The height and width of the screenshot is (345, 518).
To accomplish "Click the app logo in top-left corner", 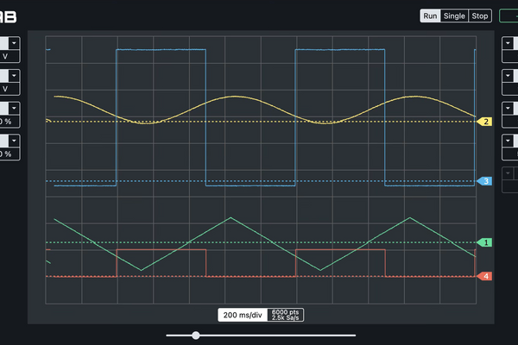I will pyautogui.click(x=10, y=16).
